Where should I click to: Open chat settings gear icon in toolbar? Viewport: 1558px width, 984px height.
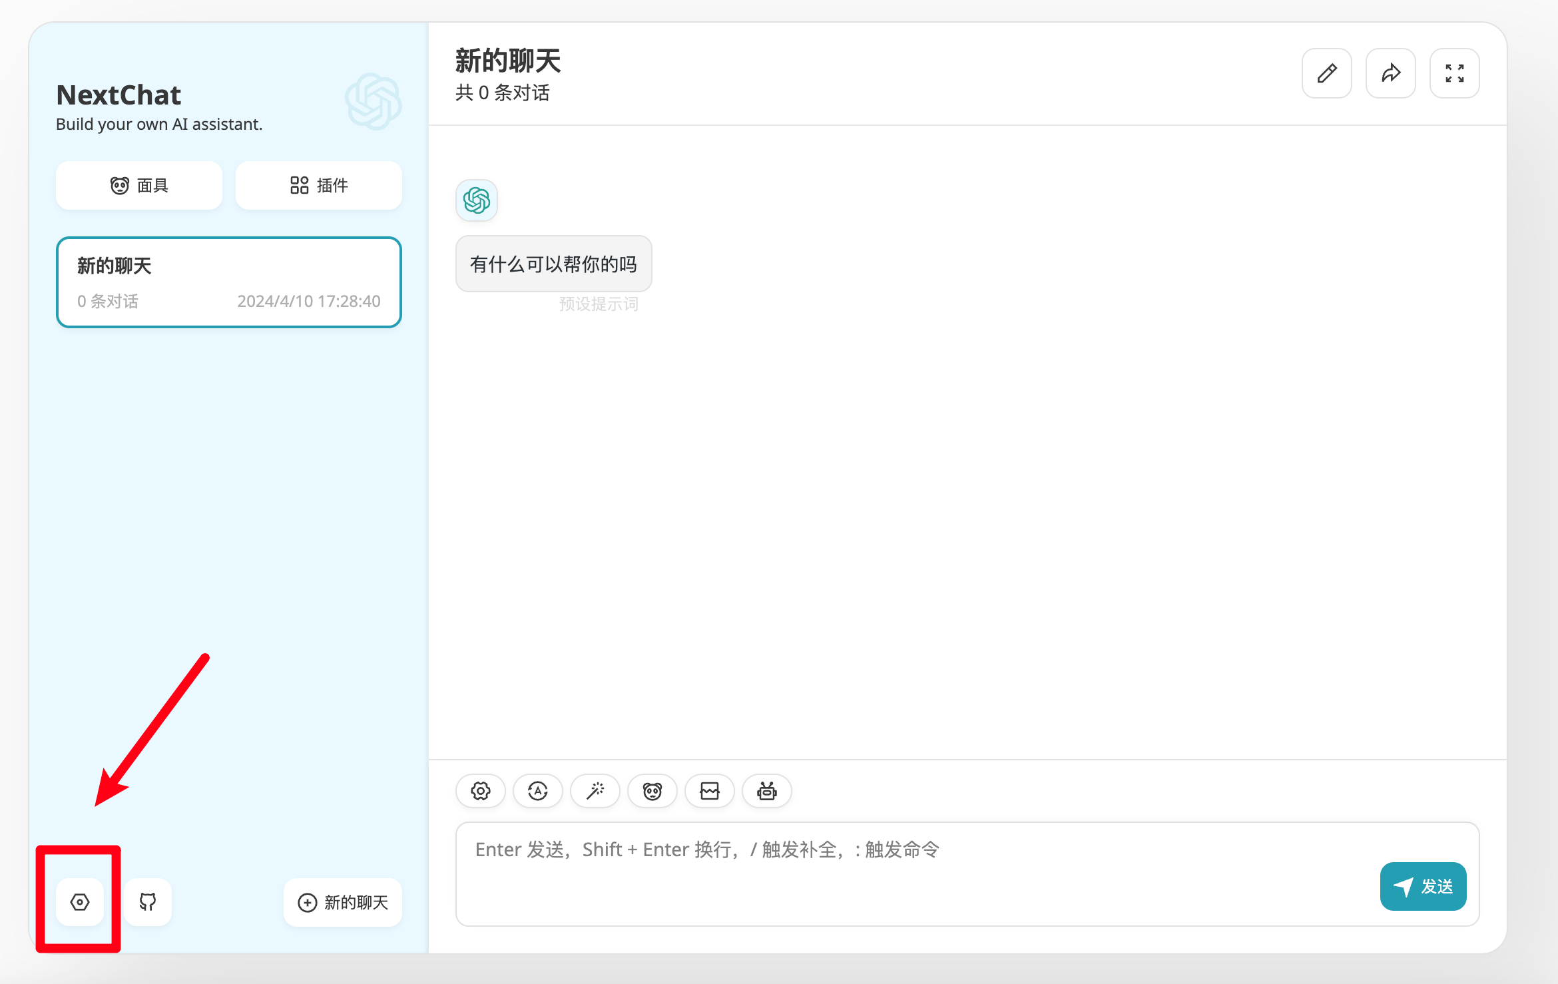(x=481, y=791)
